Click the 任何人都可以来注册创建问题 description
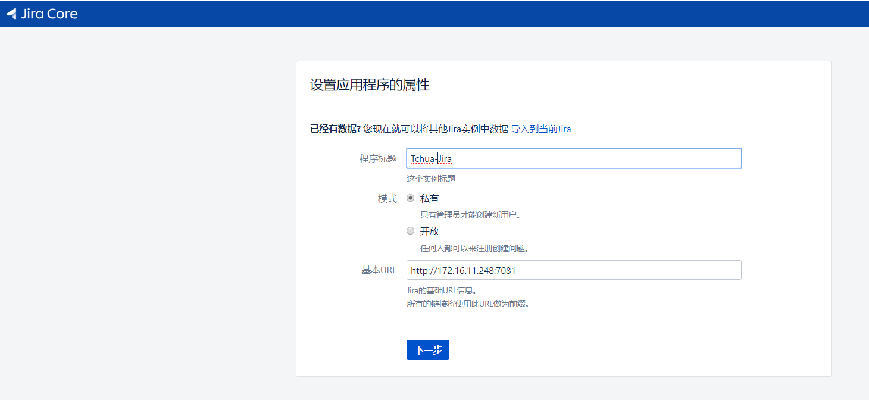Viewport: 869px width, 400px height. coord(475,248)
